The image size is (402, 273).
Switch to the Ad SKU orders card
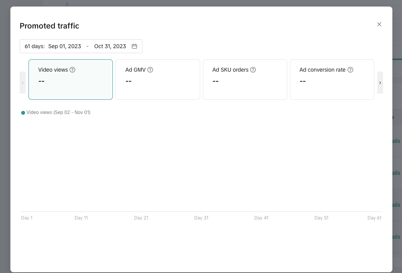(245, 85)
